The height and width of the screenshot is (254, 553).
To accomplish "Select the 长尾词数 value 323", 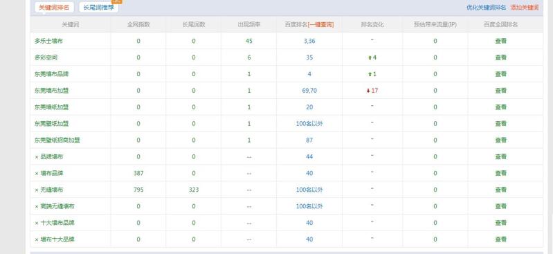I will pos(194,190).
